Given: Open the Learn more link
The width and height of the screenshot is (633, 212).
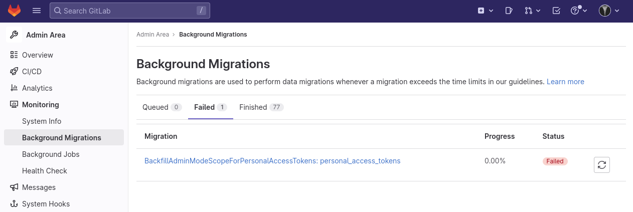Looking at the screenshot, I should click(565, 82).
